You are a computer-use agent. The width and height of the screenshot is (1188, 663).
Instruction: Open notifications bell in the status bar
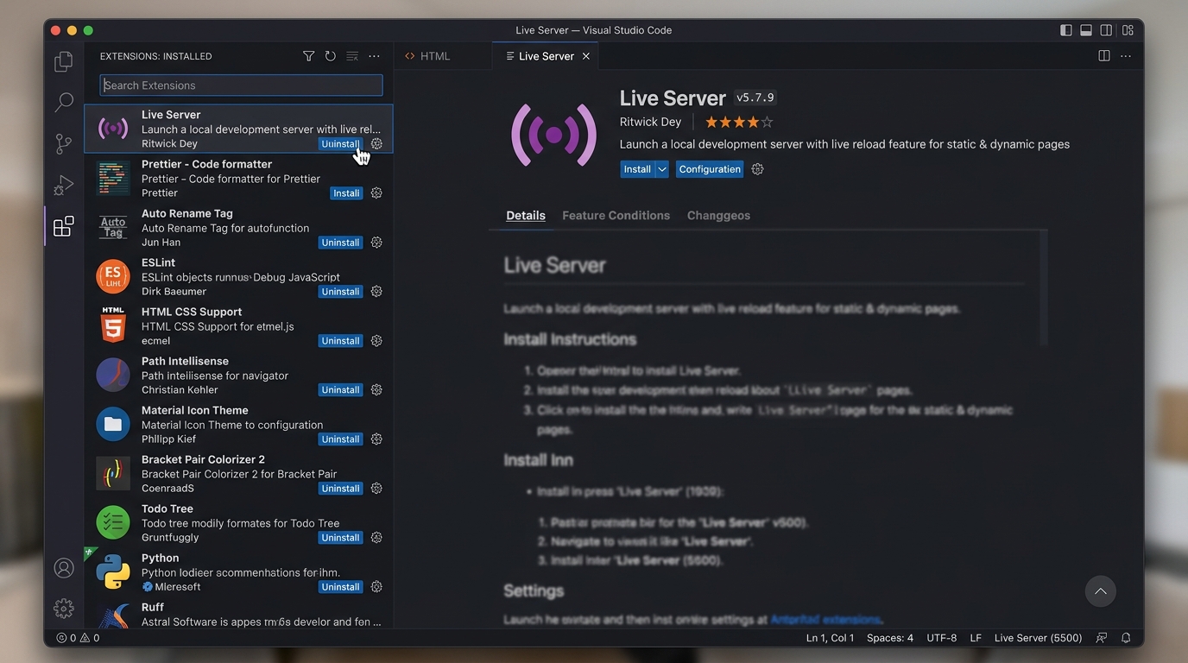(x=1126, y=638)
